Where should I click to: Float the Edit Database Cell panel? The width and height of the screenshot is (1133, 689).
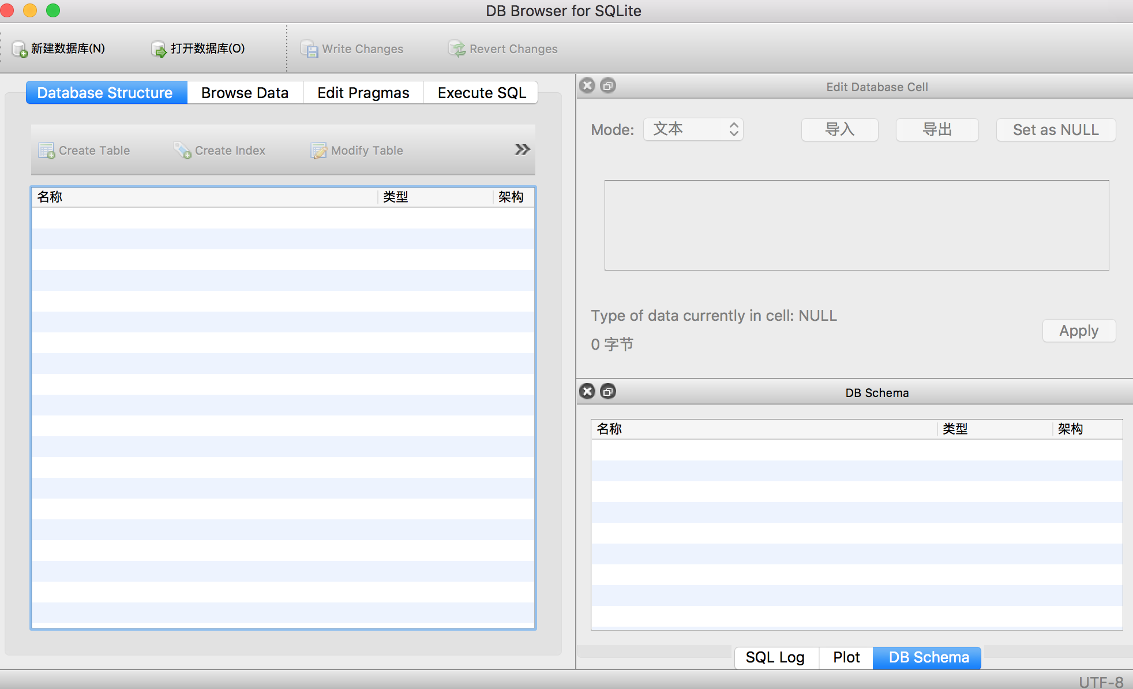608,86
